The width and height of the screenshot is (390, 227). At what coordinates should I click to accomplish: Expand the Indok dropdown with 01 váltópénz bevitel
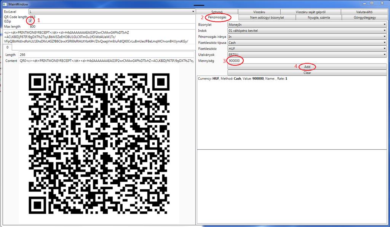click(307, 30)
